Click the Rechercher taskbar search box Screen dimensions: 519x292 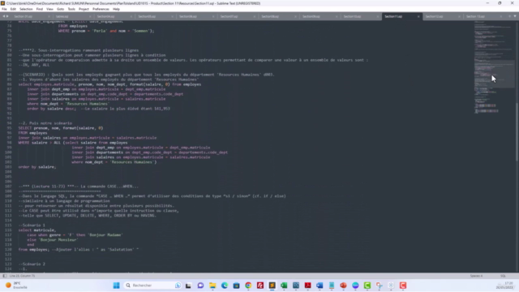click(153, 286)
